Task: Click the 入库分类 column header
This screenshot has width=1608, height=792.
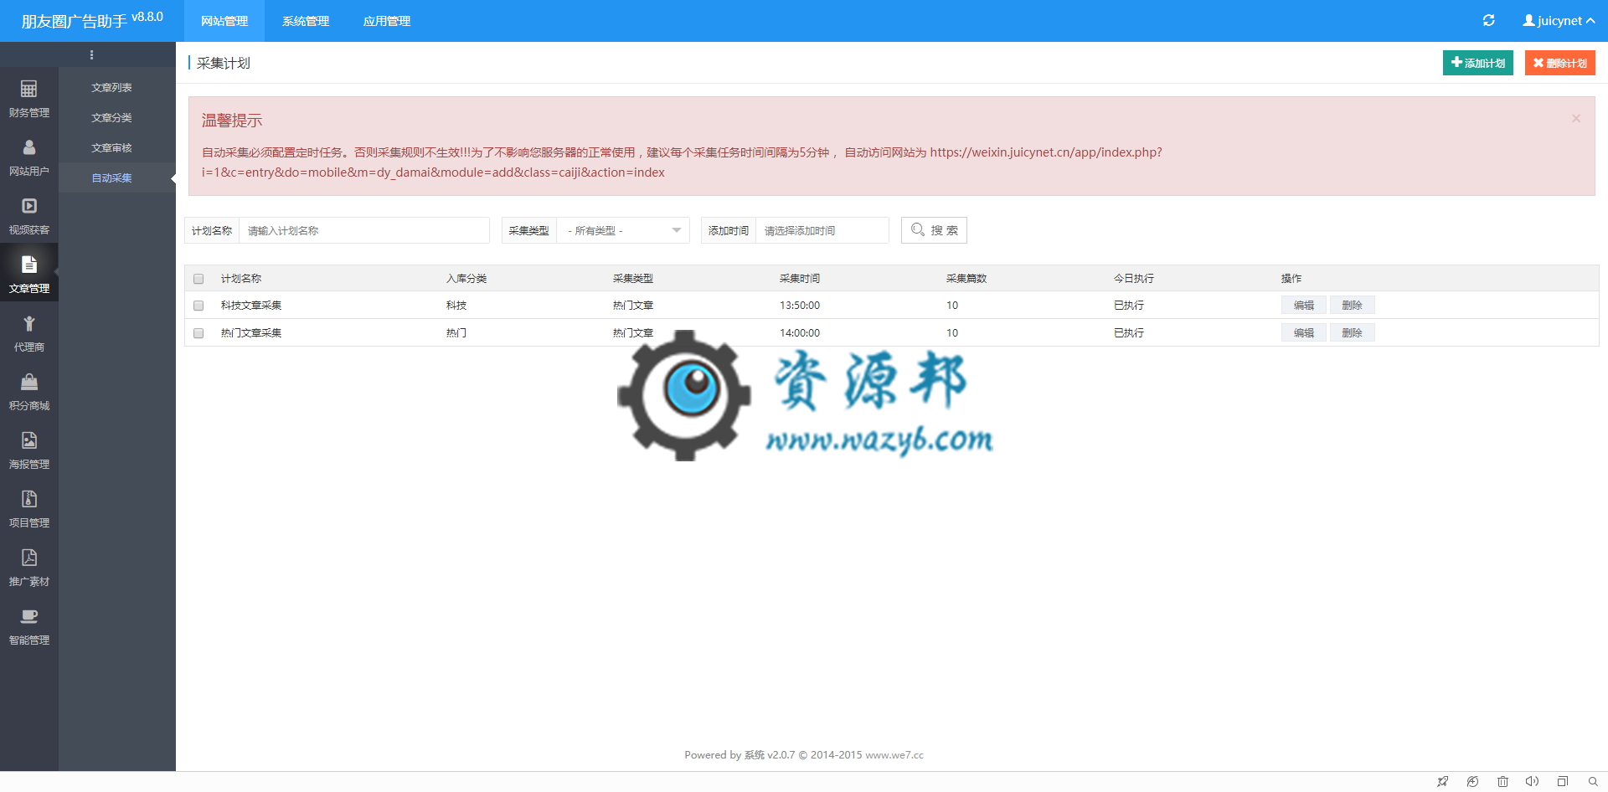Action: (466, 279)
